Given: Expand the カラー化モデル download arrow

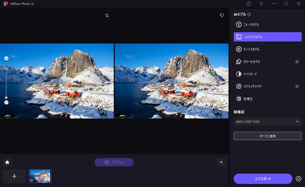Looking at the screenshot, I should pos(297,61).
